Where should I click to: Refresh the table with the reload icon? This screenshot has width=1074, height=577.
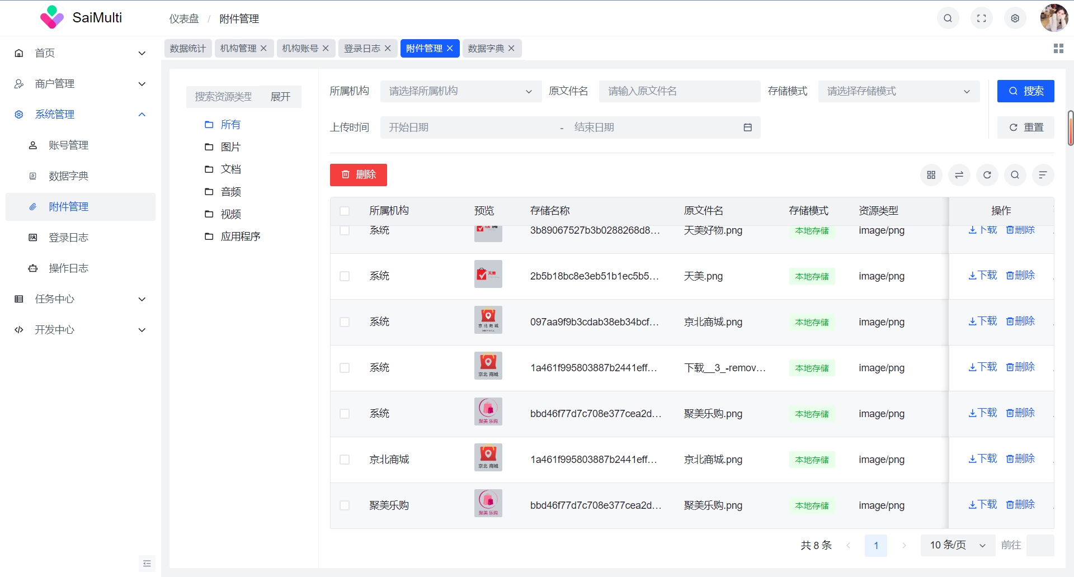(987, 175)
